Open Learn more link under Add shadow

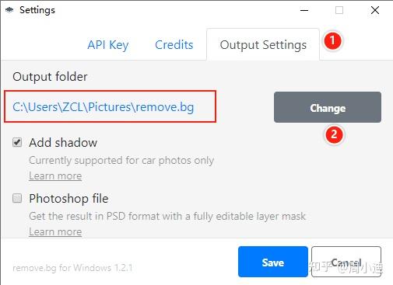[x=55, y=176]
